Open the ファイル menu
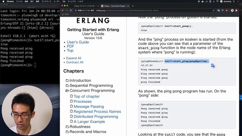Image resolution: width=242 pixels, height=136 pixels. [19, 2]
